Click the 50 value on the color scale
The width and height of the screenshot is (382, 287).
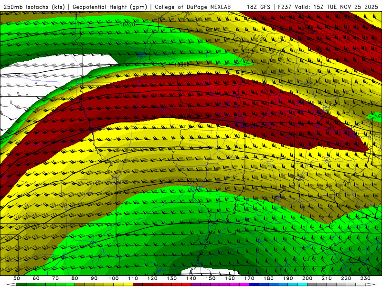point(17,278)
